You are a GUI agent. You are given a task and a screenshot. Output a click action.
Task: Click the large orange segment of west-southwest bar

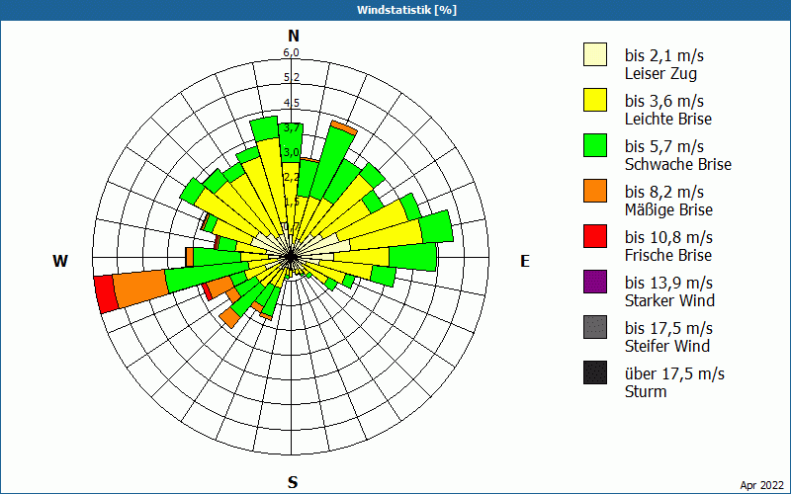tap(140, 288)
